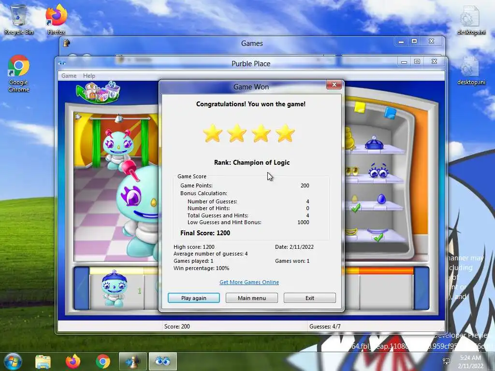
Task: Click the guess 1 Purble thumbnail
Action: point(114,289)
